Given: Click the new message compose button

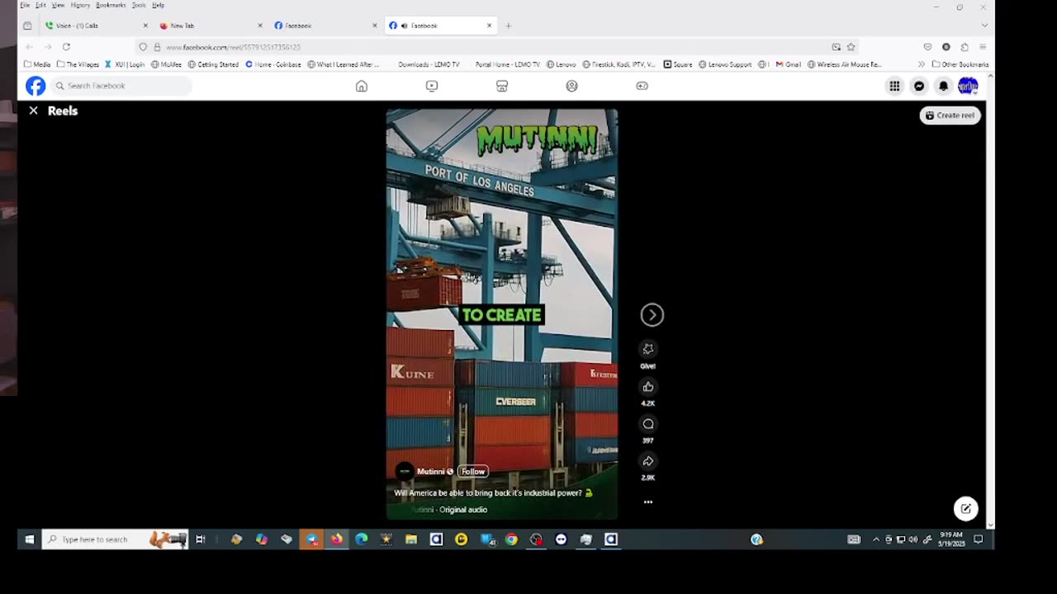Looking at the screenshot, I should [x=965, y=509].
